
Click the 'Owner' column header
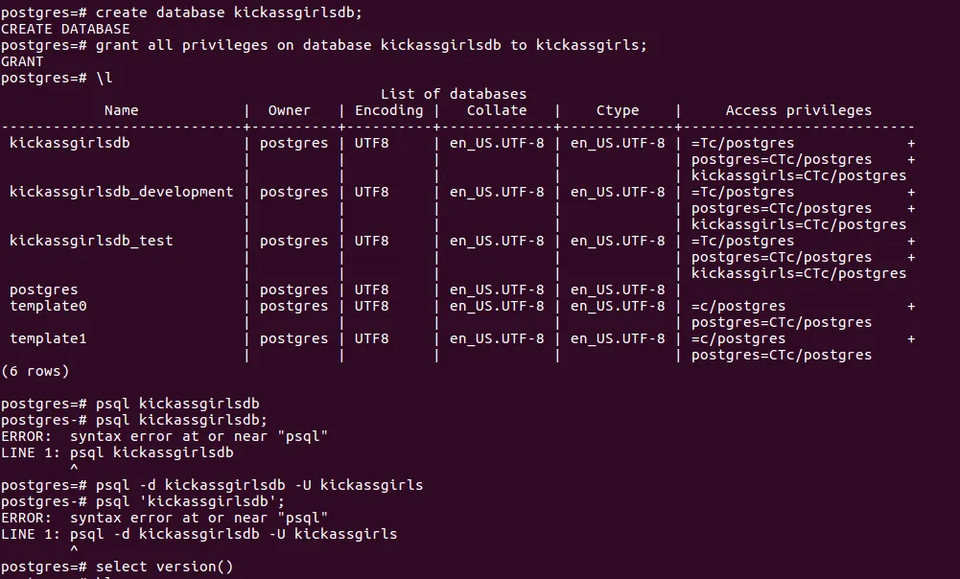tap(289, 110)
